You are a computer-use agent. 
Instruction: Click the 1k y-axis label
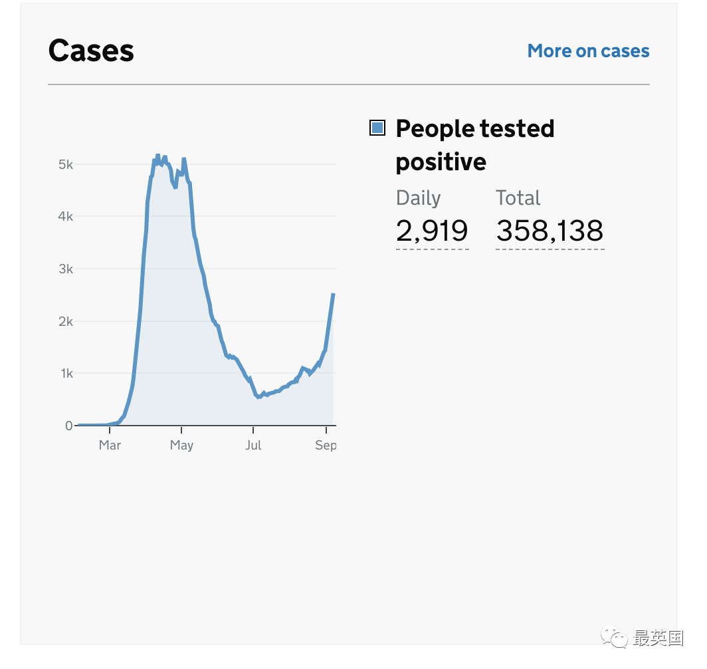[66, 374]
